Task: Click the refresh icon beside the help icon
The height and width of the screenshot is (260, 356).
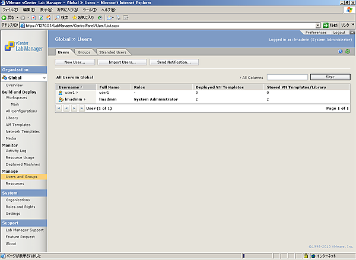Action: tap(348, 52)
